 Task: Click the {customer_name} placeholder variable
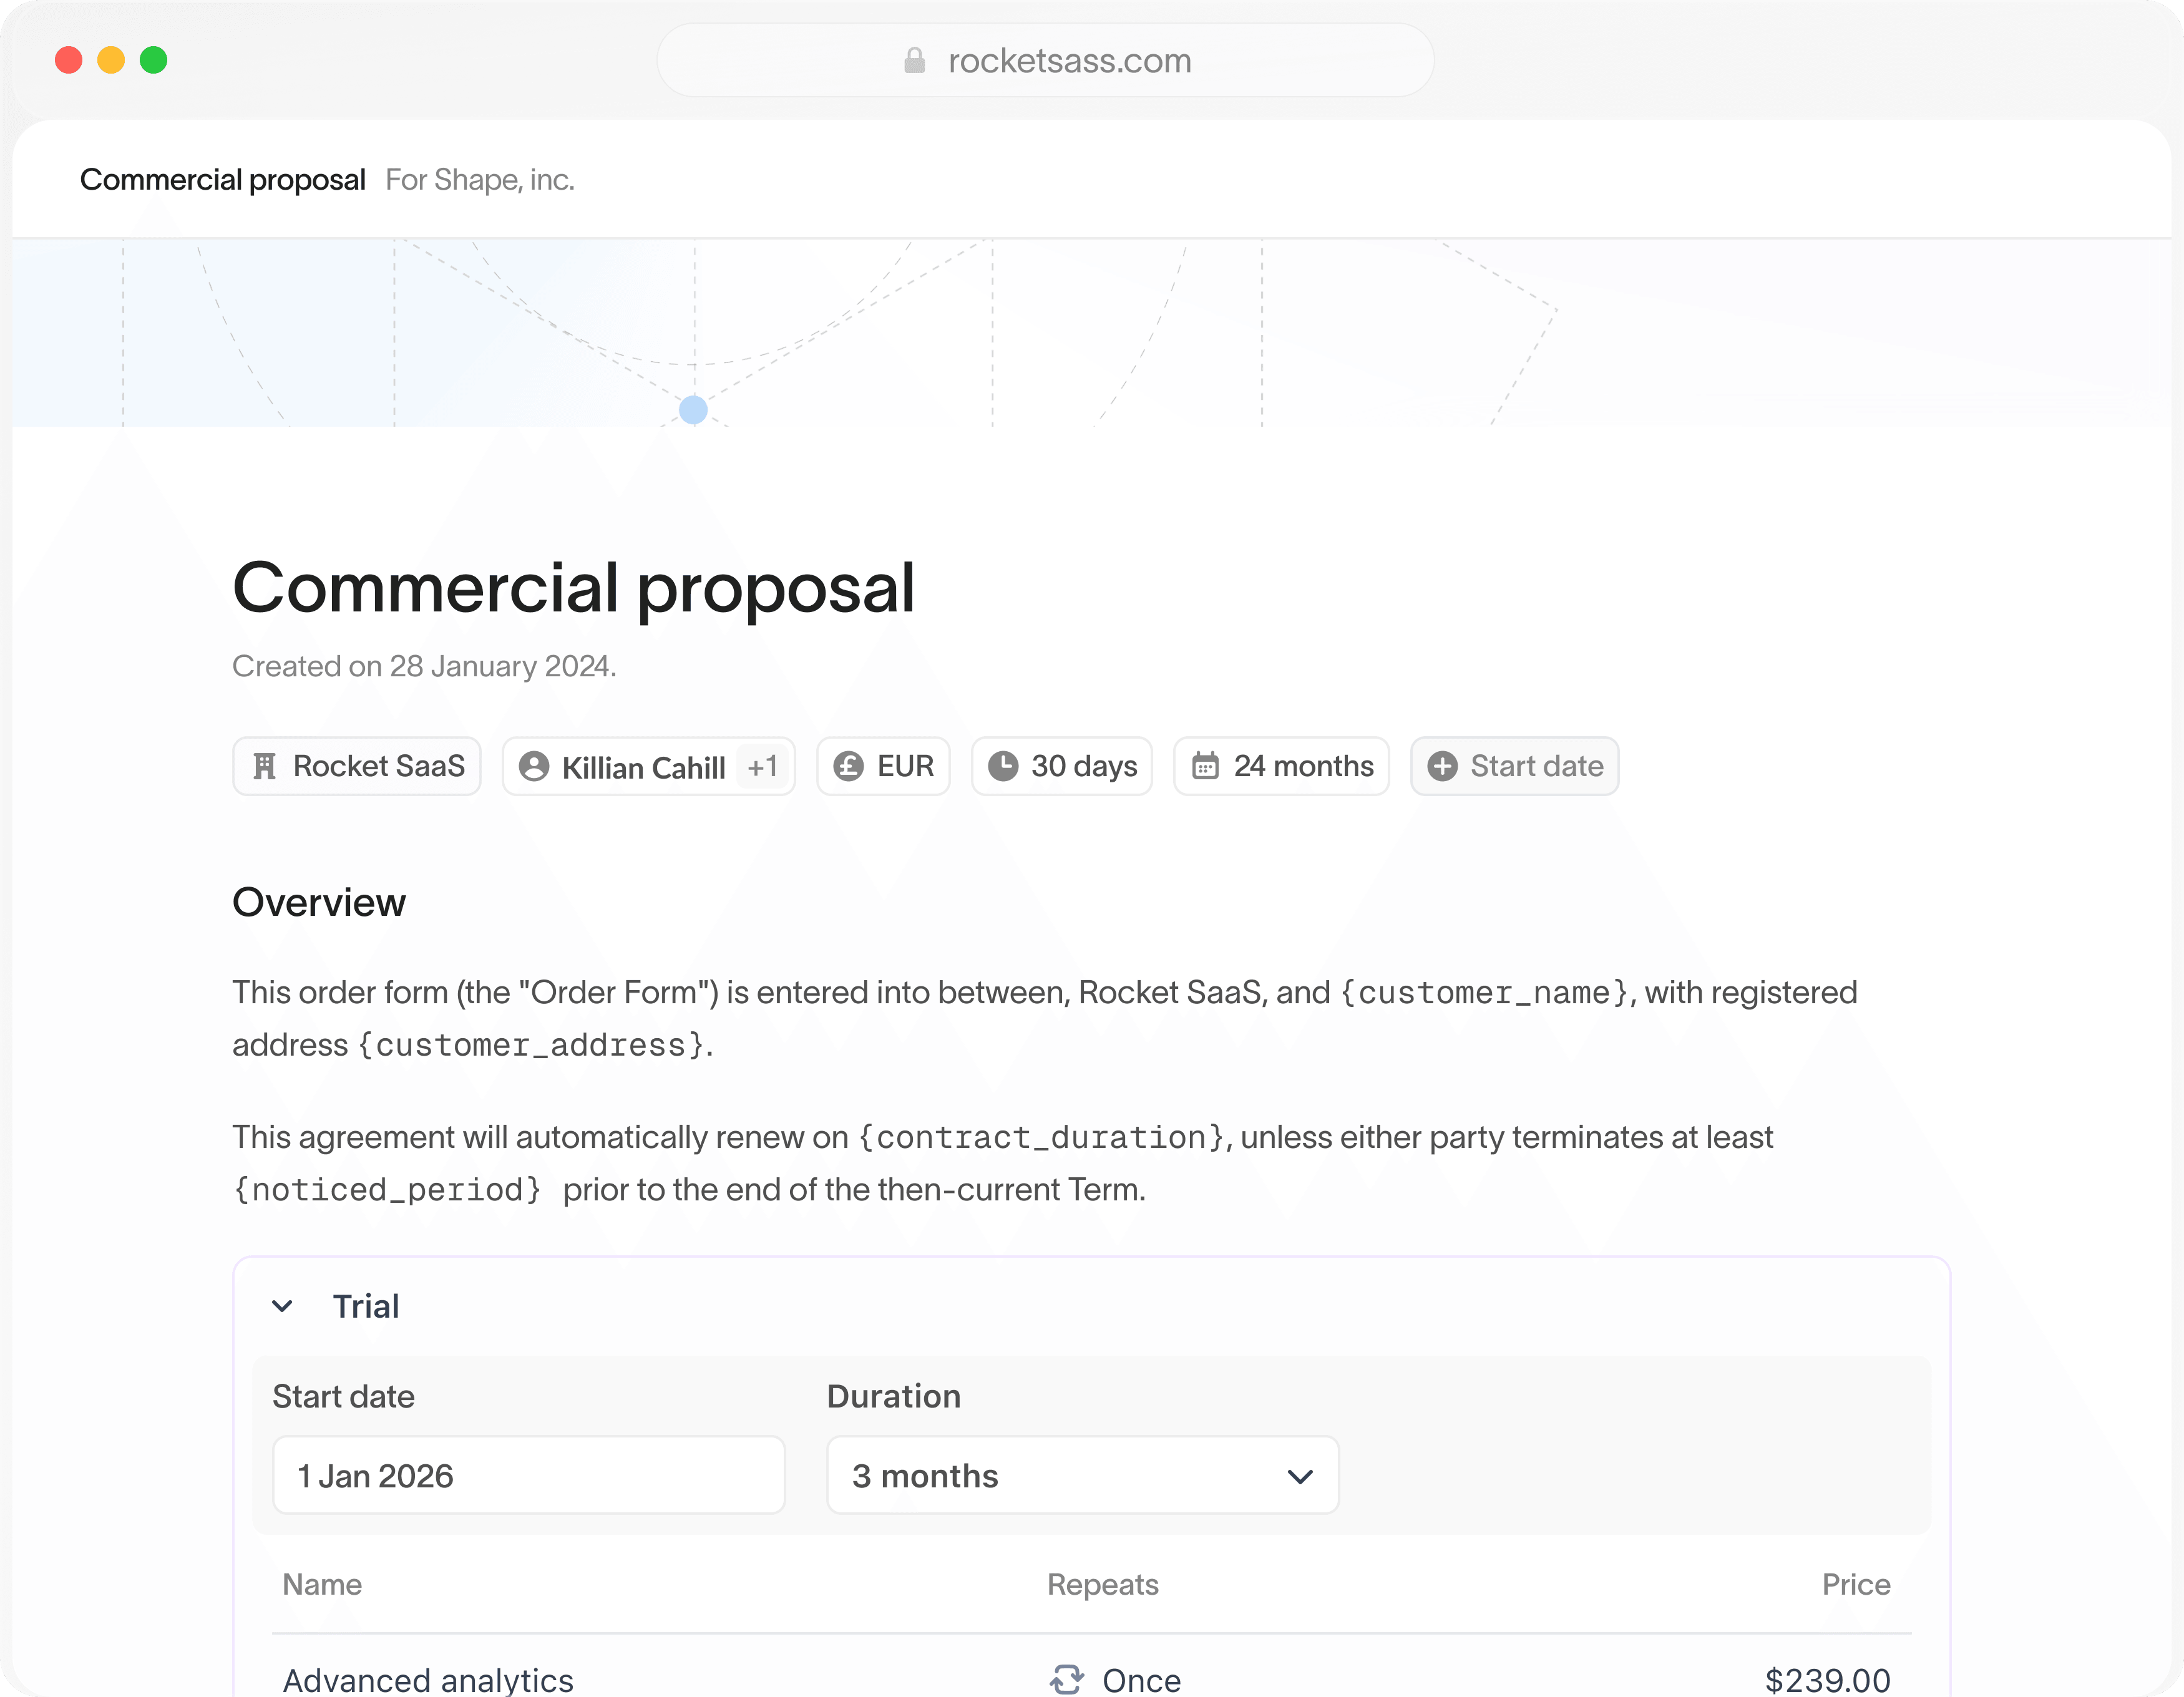coord(1485,993)
